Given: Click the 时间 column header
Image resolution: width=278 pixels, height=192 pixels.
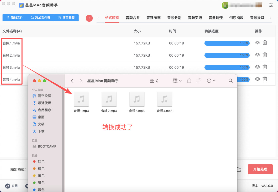Looking at the screenshot, I should pos(173,31).
